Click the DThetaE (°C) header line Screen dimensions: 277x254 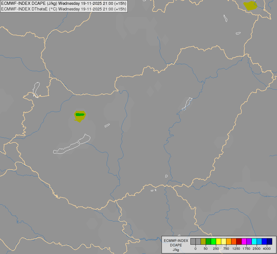coord(64,9)
